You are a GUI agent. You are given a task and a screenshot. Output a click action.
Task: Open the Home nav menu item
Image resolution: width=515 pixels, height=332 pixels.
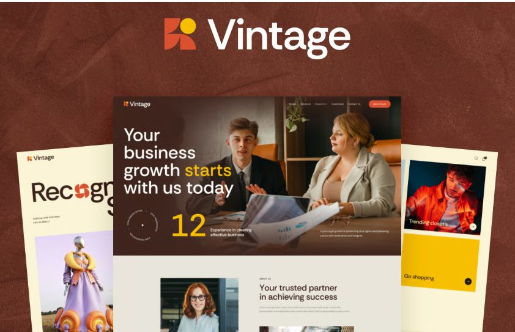292,104
